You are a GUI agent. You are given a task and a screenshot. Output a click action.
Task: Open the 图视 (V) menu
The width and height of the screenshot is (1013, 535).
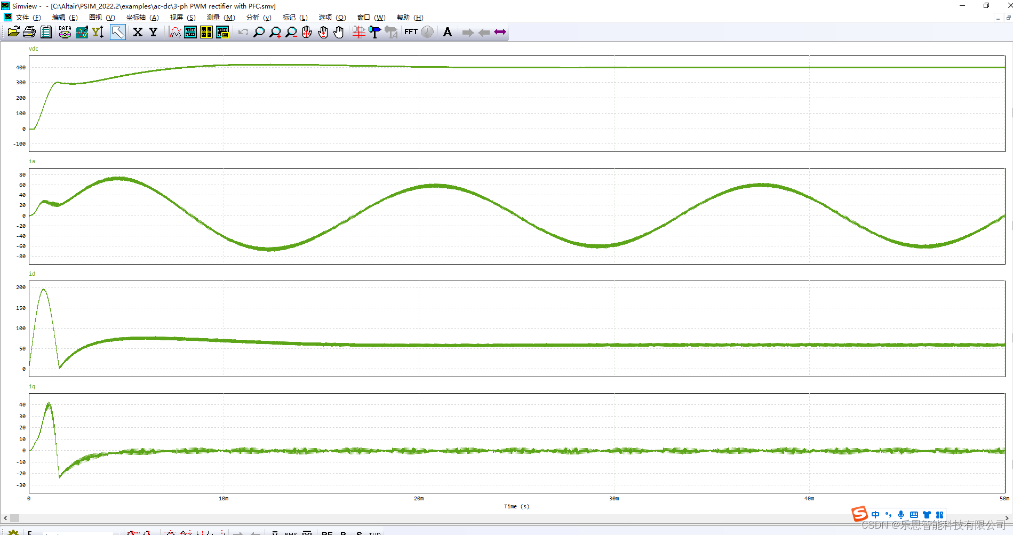pyautogui.click(x=102, y=18)
